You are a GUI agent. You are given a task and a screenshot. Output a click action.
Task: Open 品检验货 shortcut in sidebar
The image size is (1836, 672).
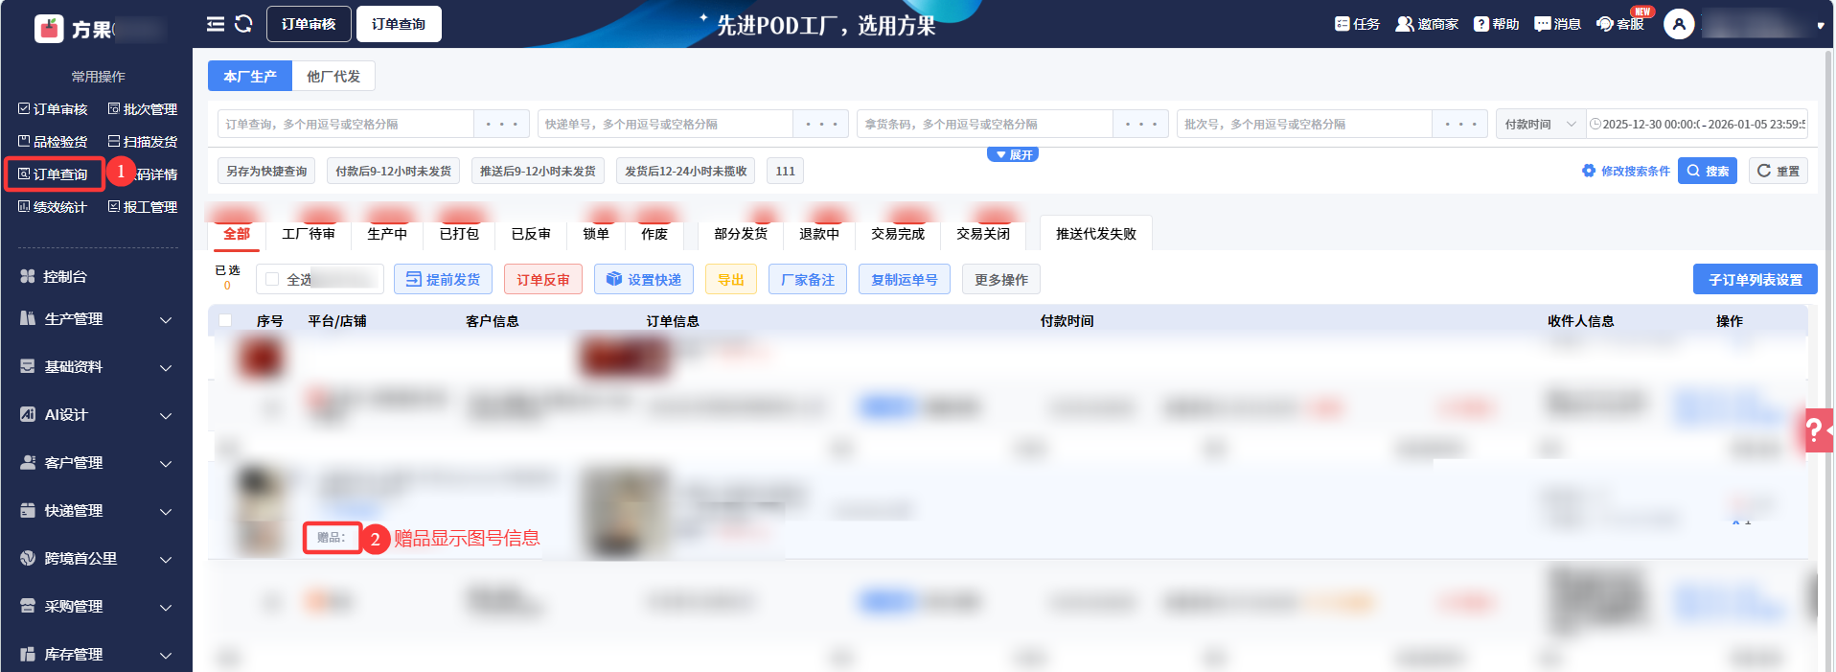coord(53,142)
